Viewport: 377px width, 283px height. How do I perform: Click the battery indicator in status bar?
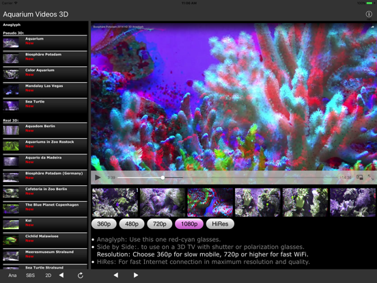tap(369, 3)
